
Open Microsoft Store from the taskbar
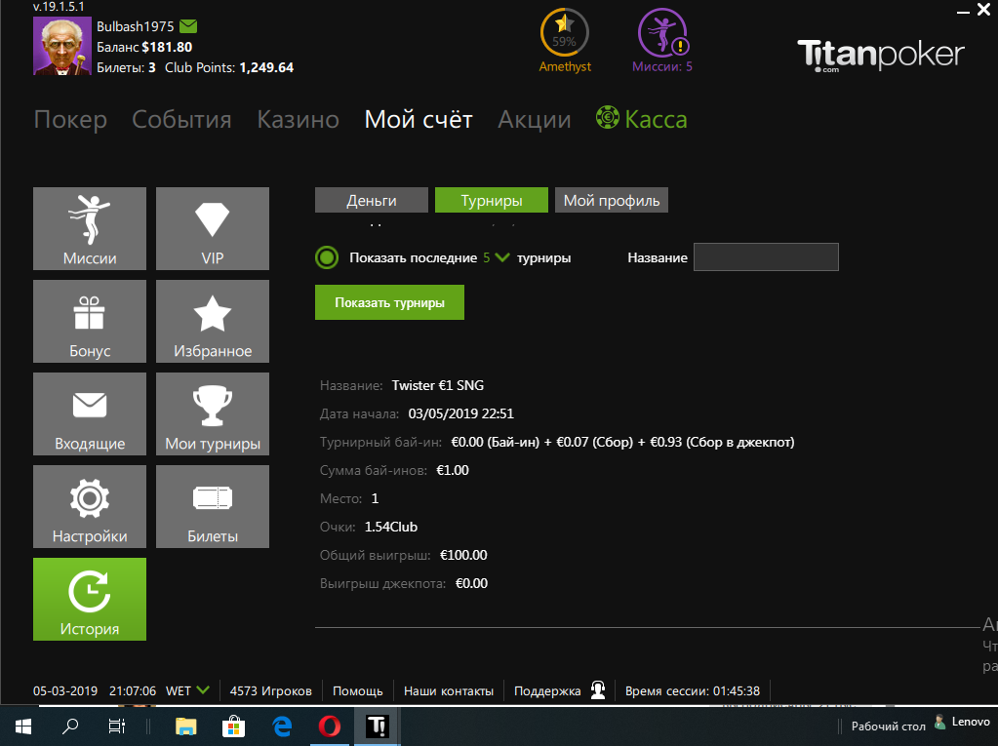tap(233, 726)
